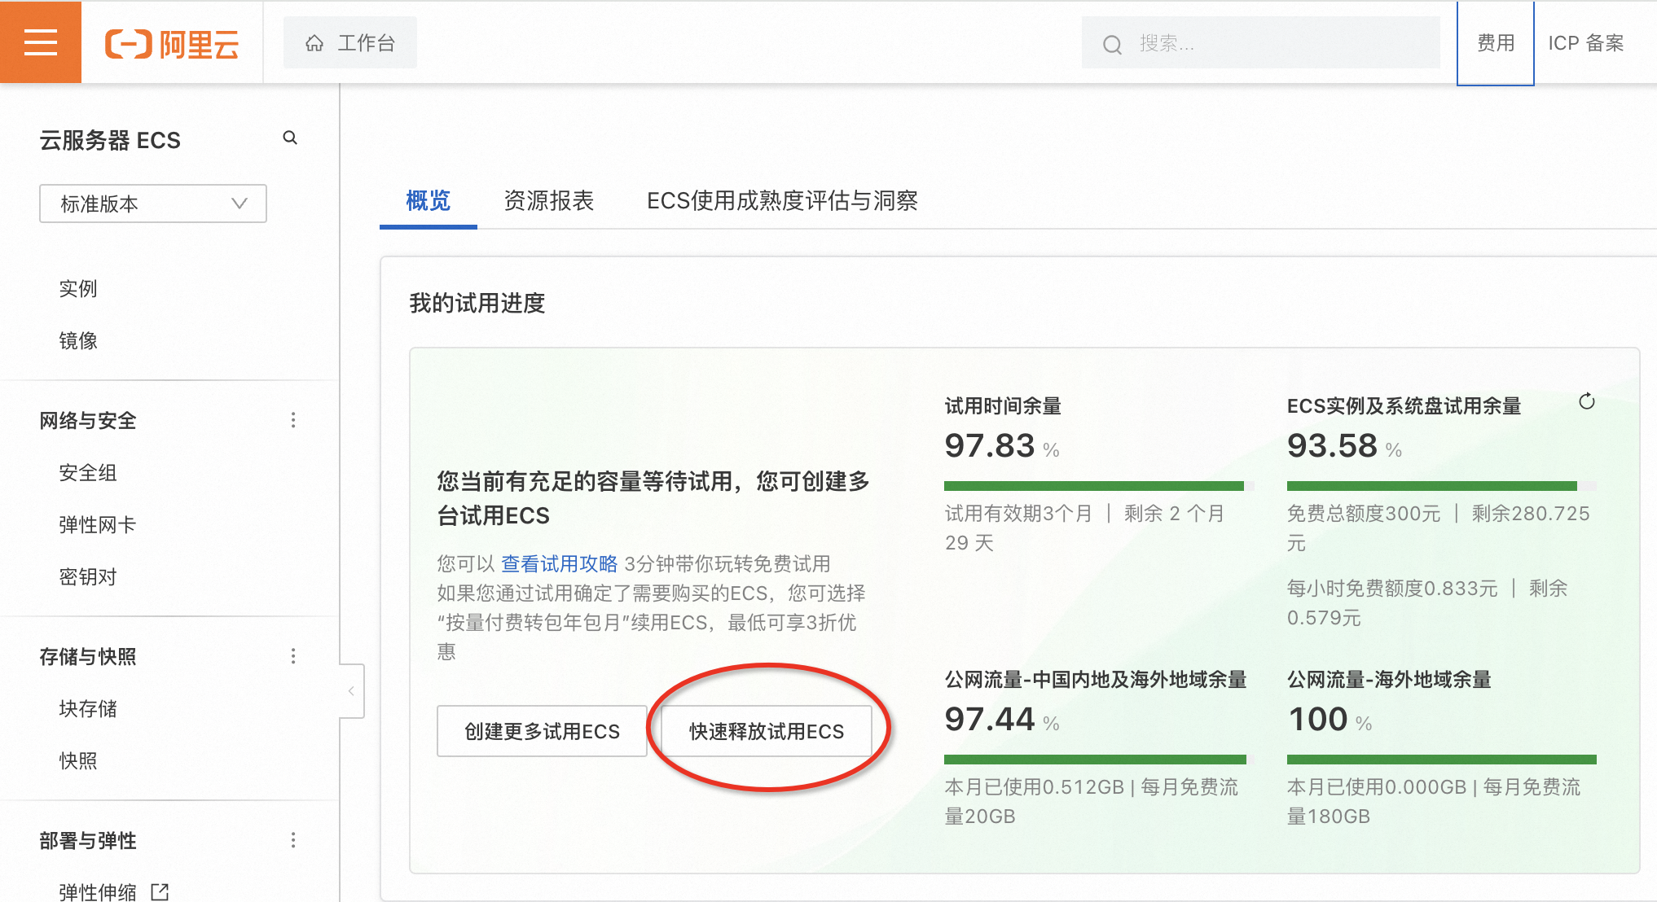This screenshot has height=902, width=1657.
Task: Open the 查看试用攻略 link
Action: click(560, 563)
